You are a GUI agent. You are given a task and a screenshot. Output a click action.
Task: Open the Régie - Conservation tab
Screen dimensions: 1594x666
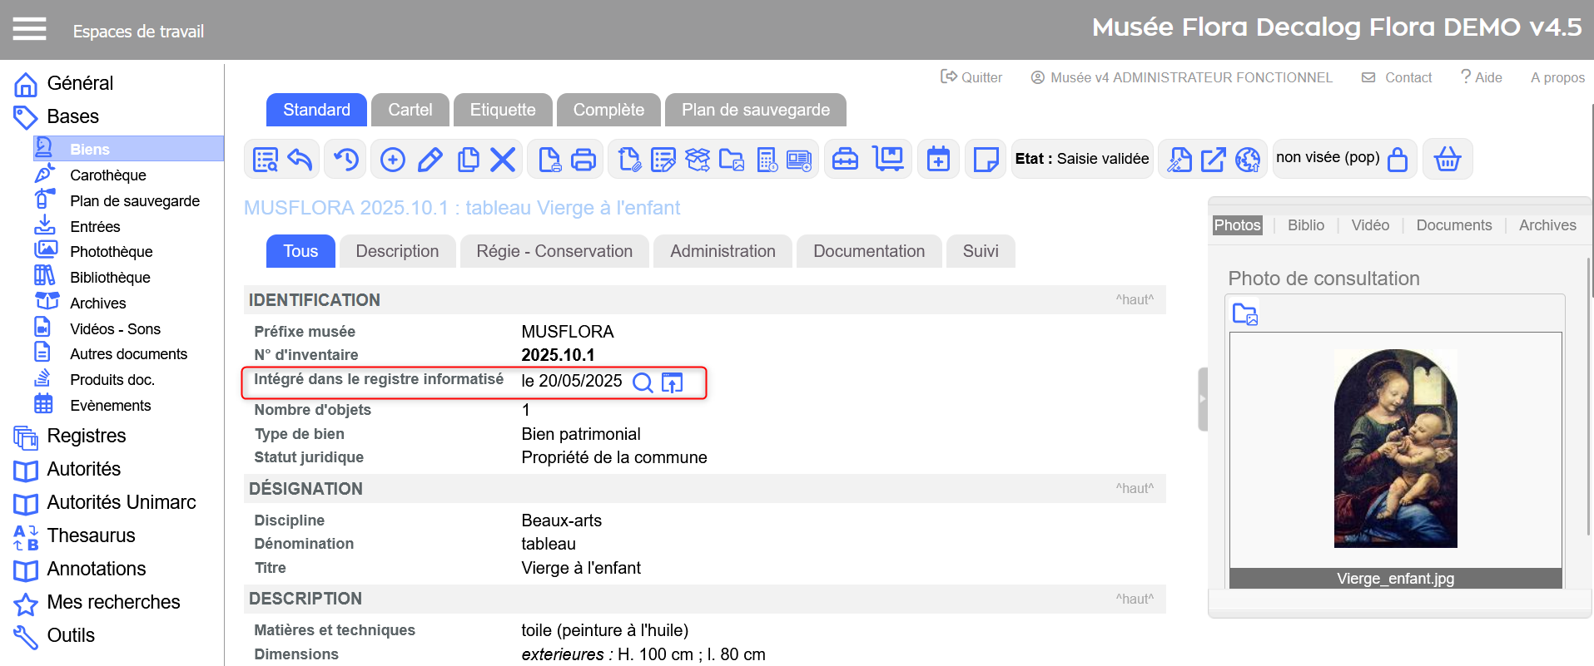point(554,251)
